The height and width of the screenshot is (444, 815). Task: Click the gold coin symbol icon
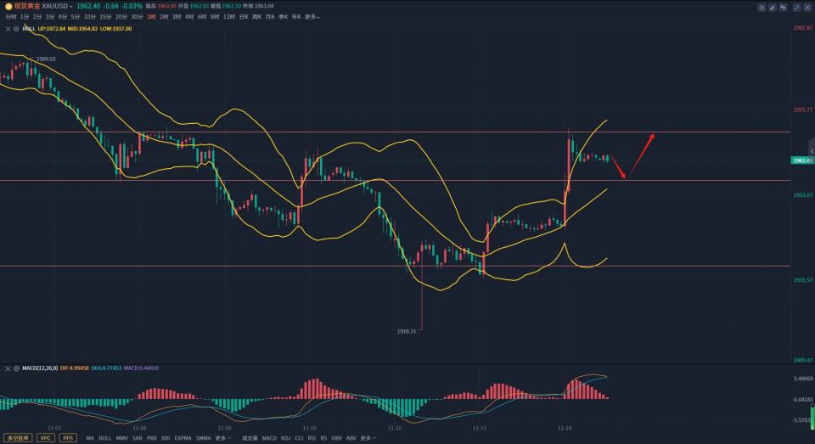tap(8, 6)
